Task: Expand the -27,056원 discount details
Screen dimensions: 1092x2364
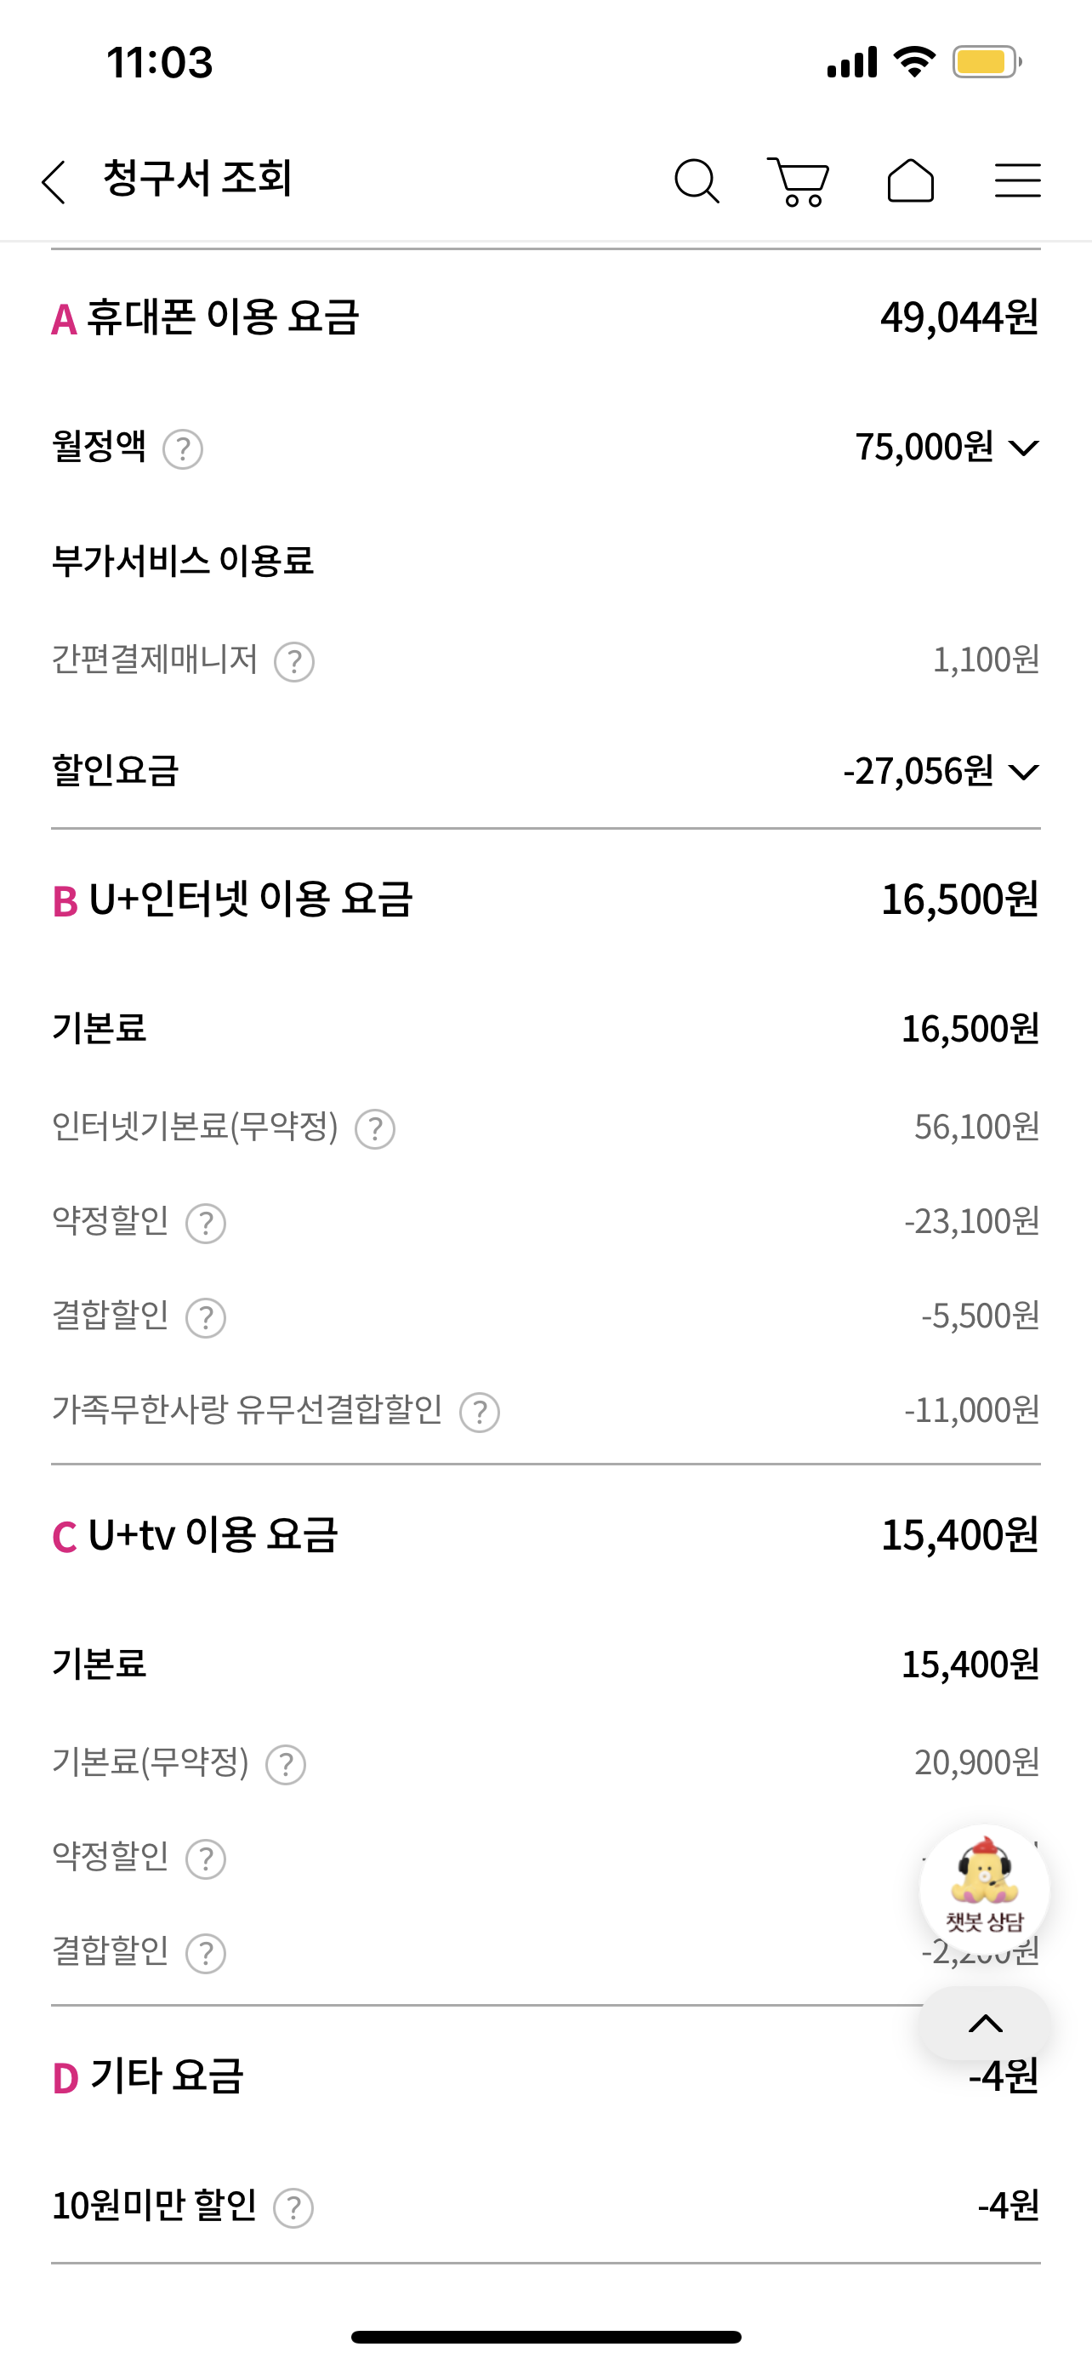Action: coord(1023,772)
